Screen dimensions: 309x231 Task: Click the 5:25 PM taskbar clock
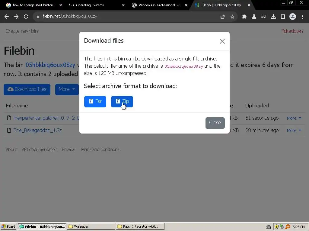pyautogui.click(x=298, y=227)
